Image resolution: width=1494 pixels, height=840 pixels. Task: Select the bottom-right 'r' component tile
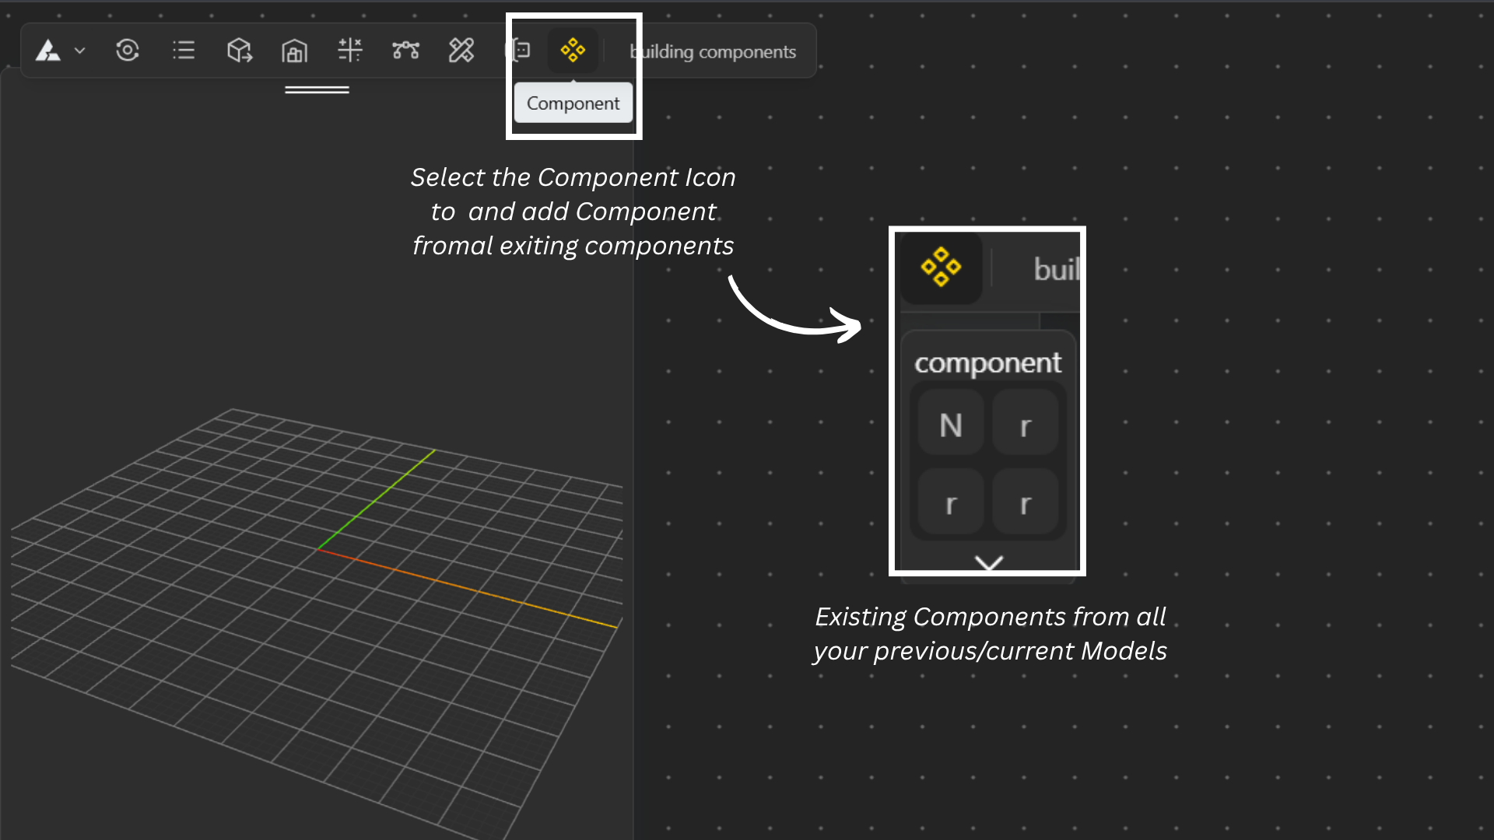click(x=1026, y=502)
